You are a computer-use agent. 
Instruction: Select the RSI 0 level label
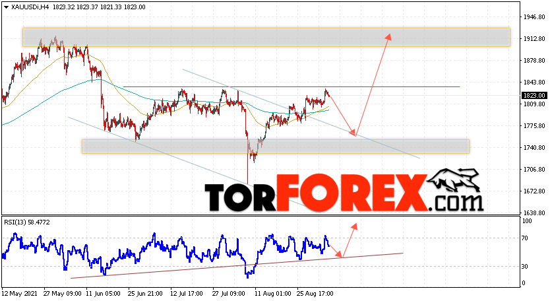coord(524,283)
